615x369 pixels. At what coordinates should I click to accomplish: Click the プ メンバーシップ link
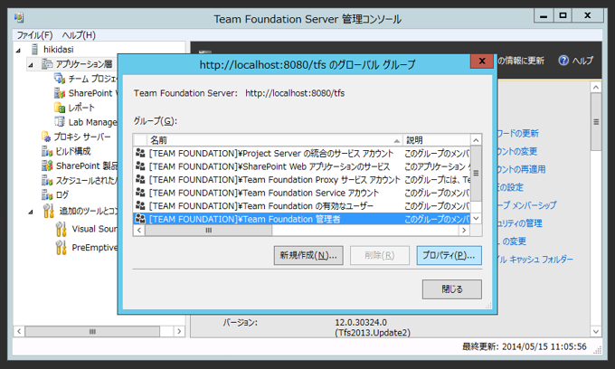point(526,205)
